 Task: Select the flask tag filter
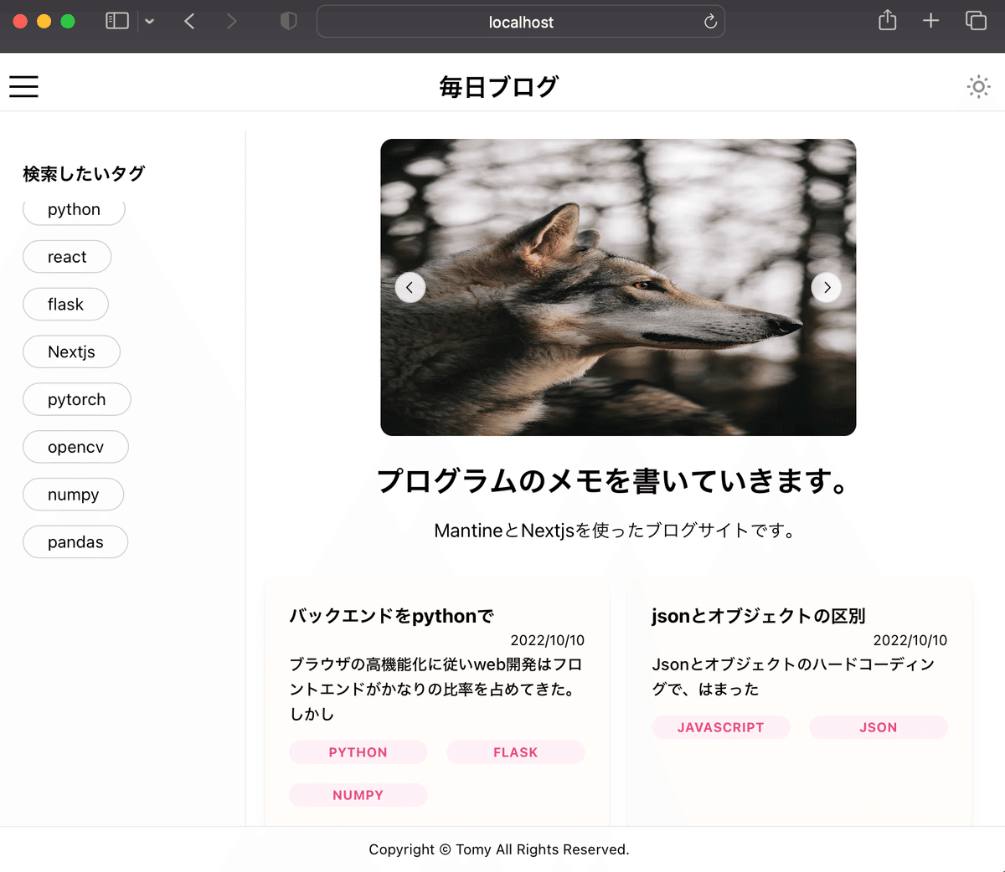[65, 305]
